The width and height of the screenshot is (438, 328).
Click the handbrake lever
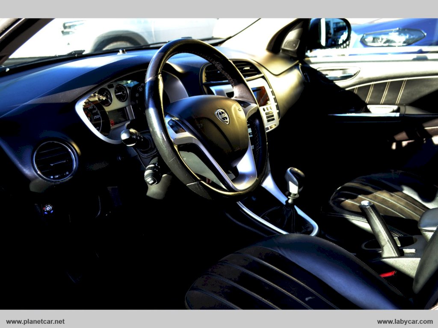coord(380,228)
